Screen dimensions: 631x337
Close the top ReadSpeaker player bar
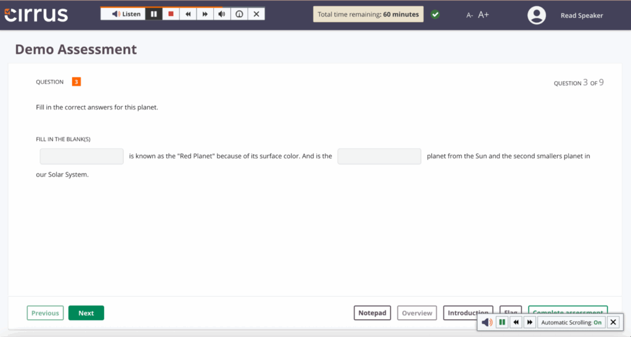point(256,14)
